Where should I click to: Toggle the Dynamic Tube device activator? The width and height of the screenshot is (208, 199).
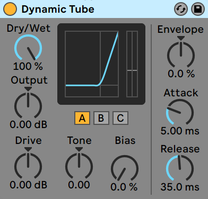click(10, 9)
